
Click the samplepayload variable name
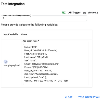pyautogui.click(x=11, y=65)
